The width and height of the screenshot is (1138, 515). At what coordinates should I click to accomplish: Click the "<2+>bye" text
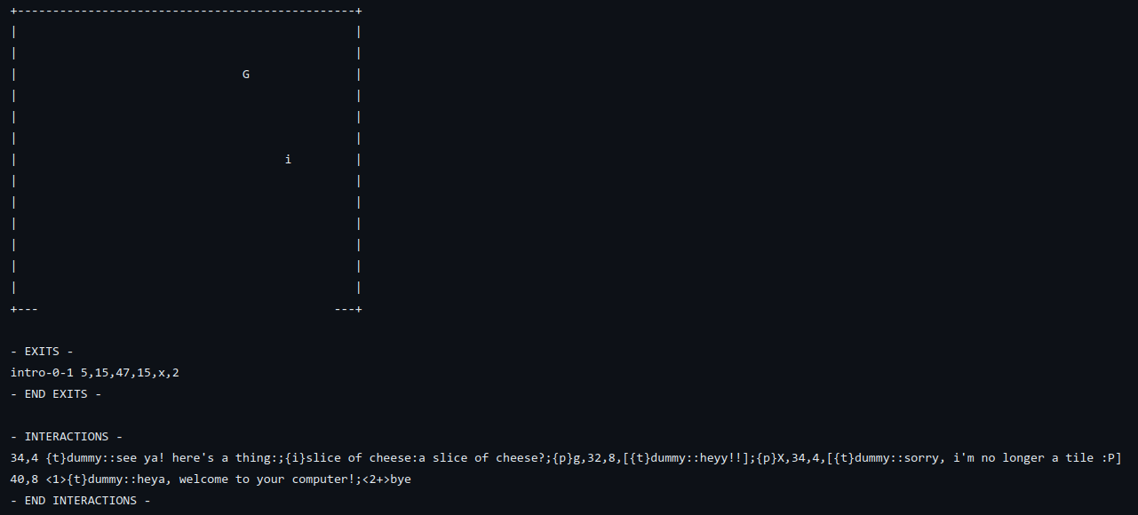pyautogui.click(x=386, y=479)
